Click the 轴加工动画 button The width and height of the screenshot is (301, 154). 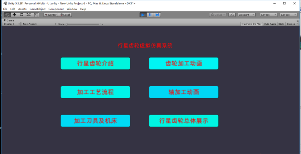pos(184,92)
